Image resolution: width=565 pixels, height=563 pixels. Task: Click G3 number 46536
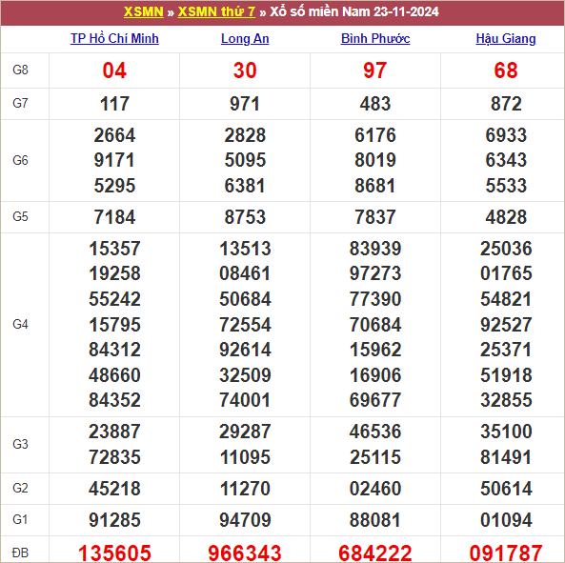tap(375, 432)
